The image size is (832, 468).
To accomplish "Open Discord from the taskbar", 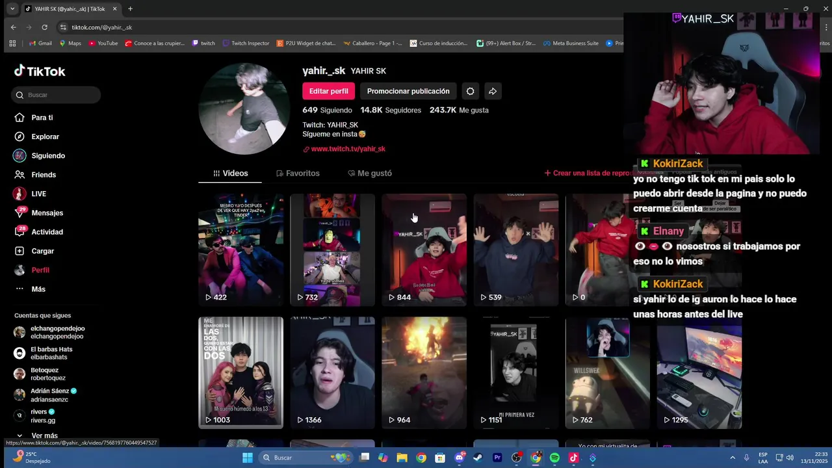I will pyautogui.click(x=460, y=458).
